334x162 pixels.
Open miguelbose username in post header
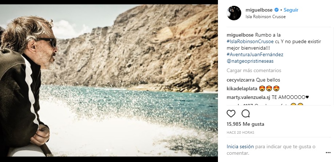pyautogui.click(x=259, y=10)
